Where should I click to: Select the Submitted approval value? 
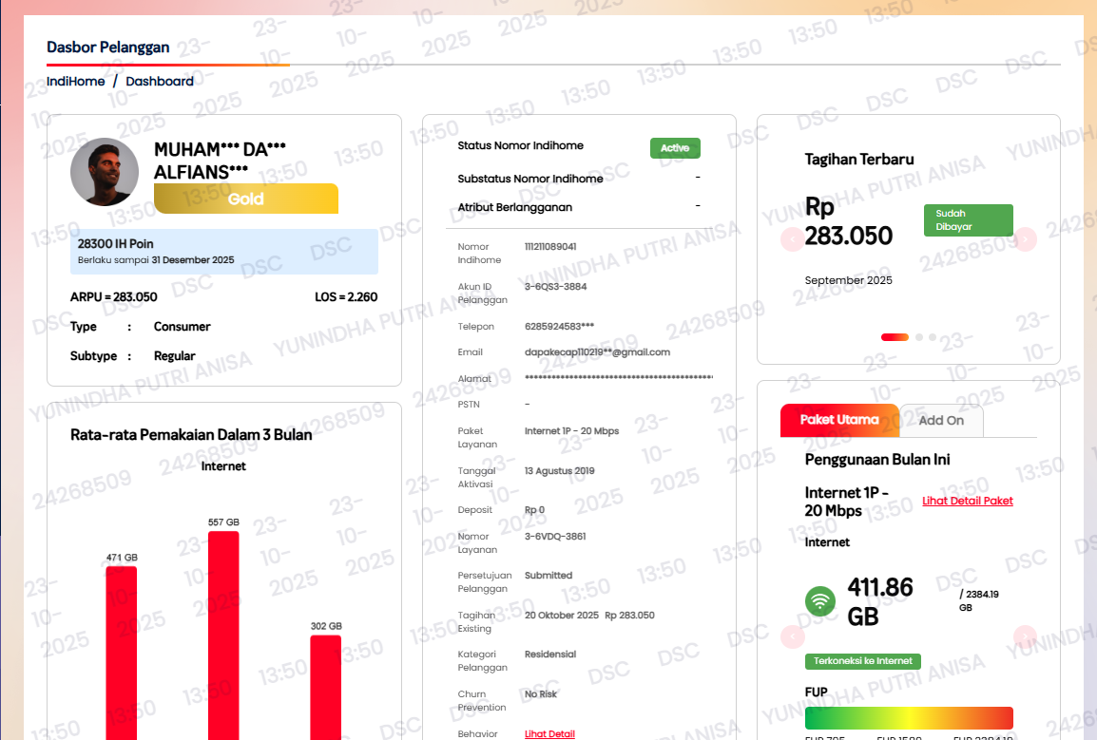548,576
